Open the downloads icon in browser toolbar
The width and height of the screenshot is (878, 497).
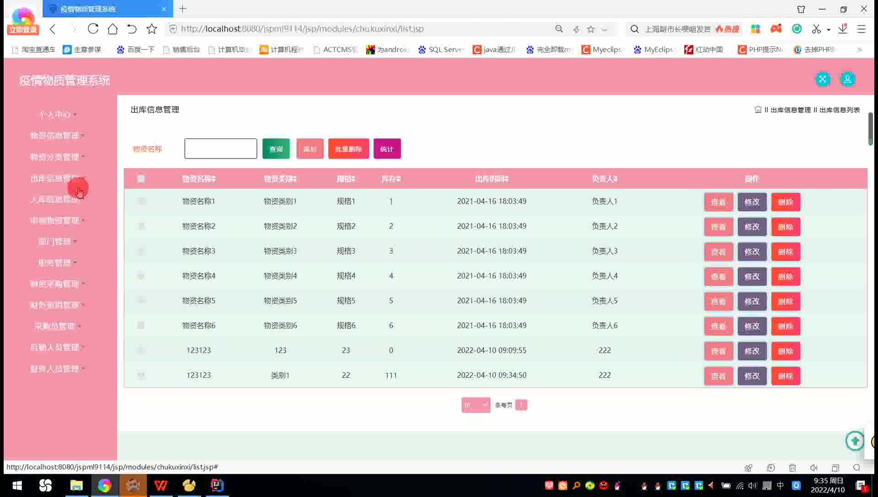pos(843,29)
